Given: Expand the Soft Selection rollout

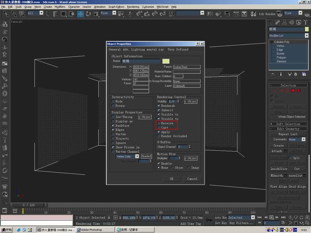Looking at the screenshot, I should pos(288,124).
